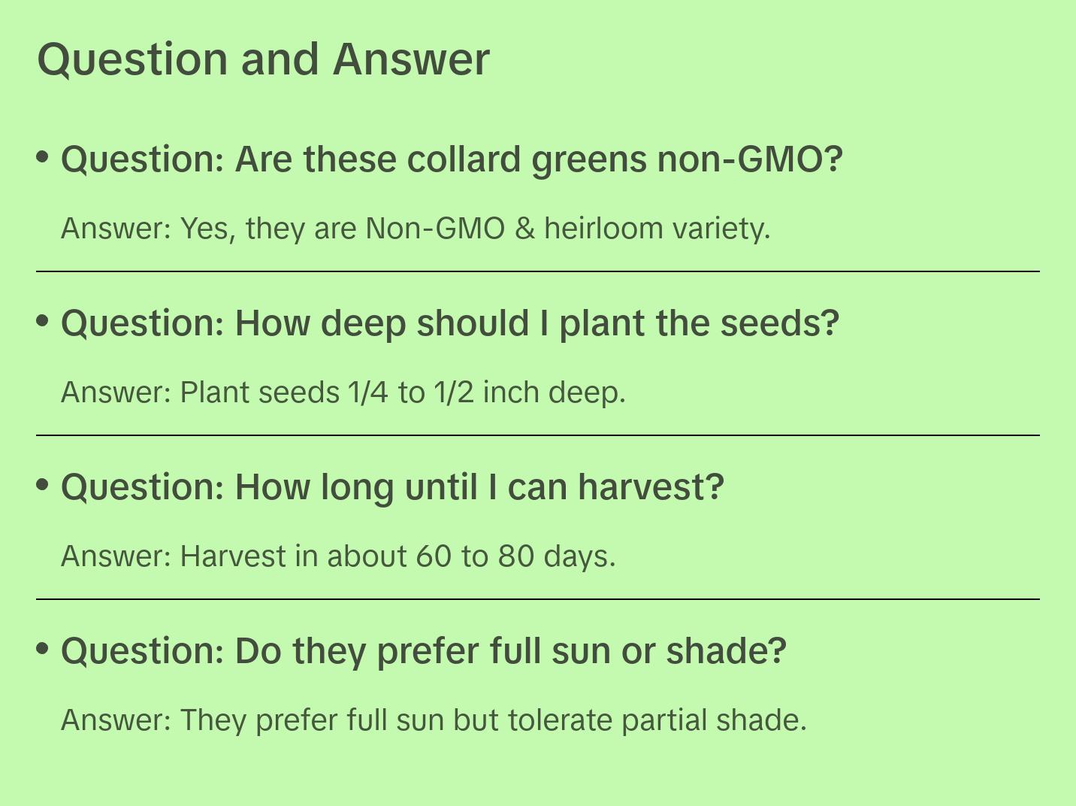Select the "How long until I can harvest?" question

click(392, 487)
